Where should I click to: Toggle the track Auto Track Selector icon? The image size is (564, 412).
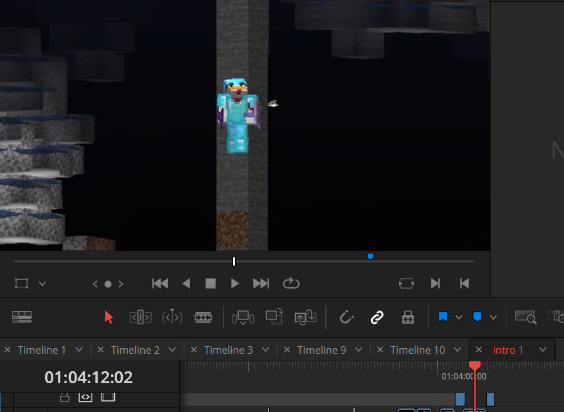85,397
